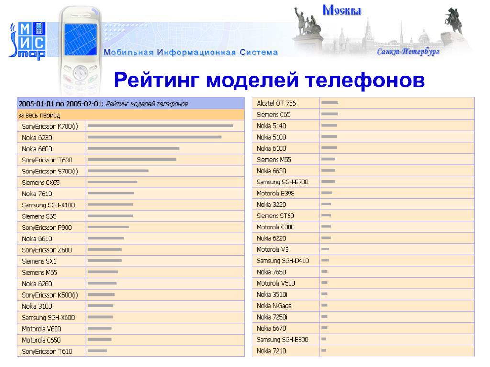
Task: Select the Siemens S65 row label
Action: [39, 216]
